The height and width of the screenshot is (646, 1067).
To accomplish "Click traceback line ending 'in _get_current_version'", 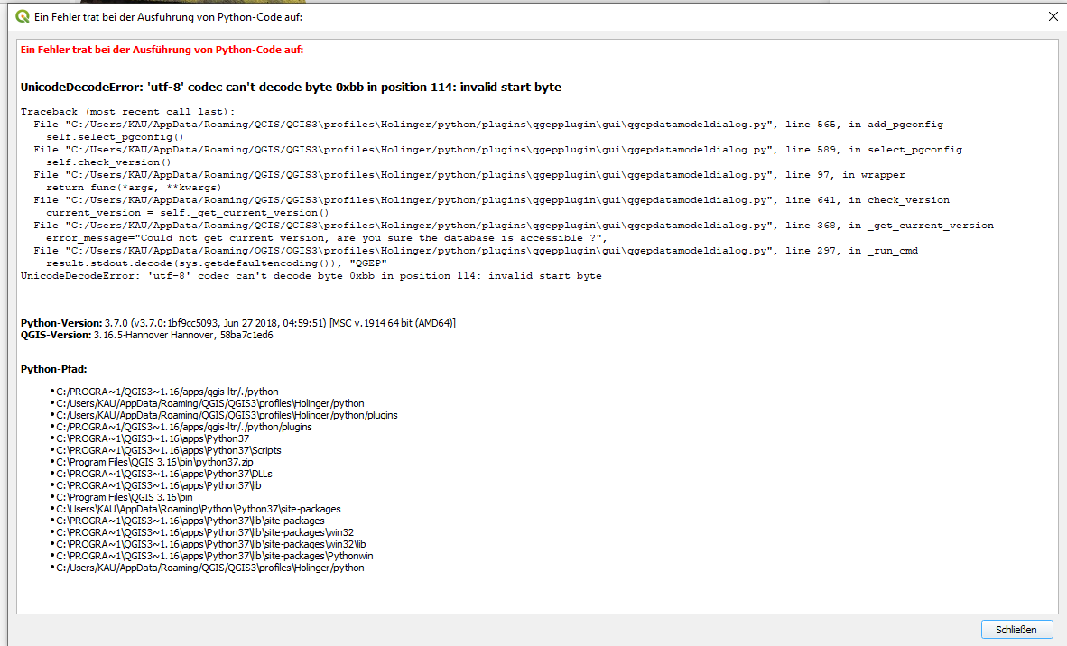I will click(x=514, y=225).
